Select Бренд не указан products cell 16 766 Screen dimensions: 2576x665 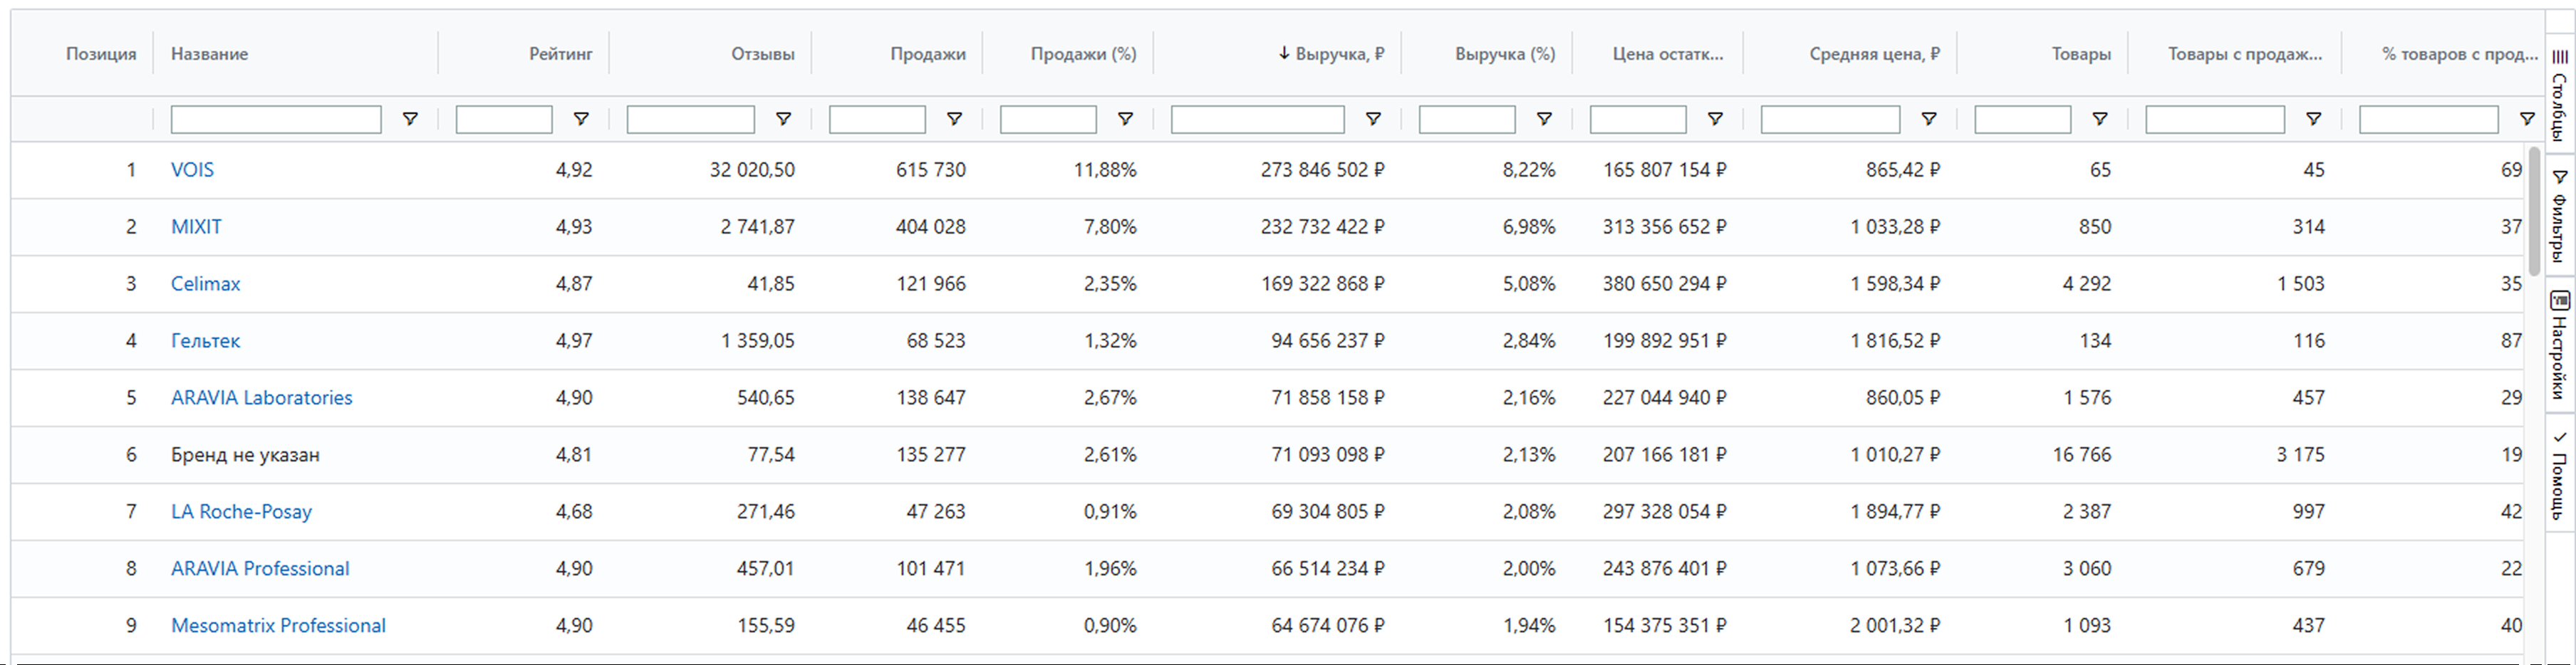tap(2082, 455)
